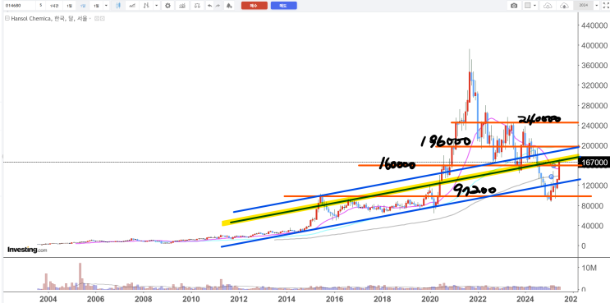This screenshot has height=303, width=610.
Task: Click the 2018 label on time axis
Action: click(x=383, y=298)
